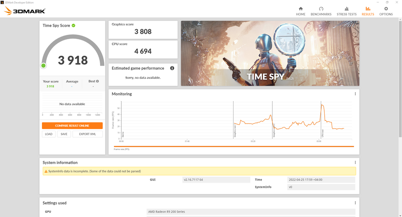
Task: Click the CPU score value 4 694
Action: coord(143,51)
